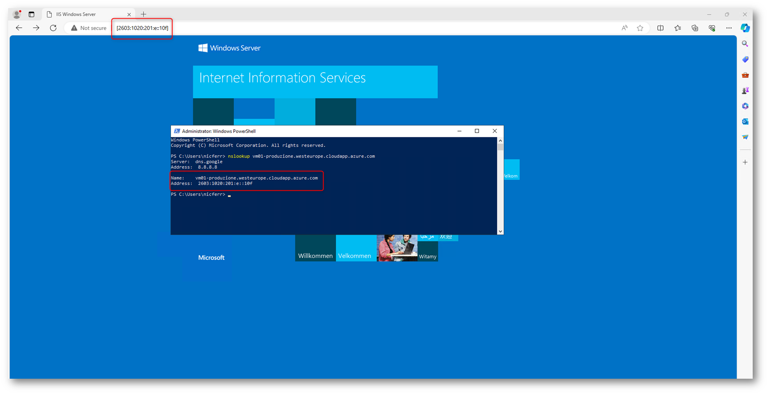Open a new tab with the plus button
The width and height of the screenshot is (769, 395).
coord(144,14)
